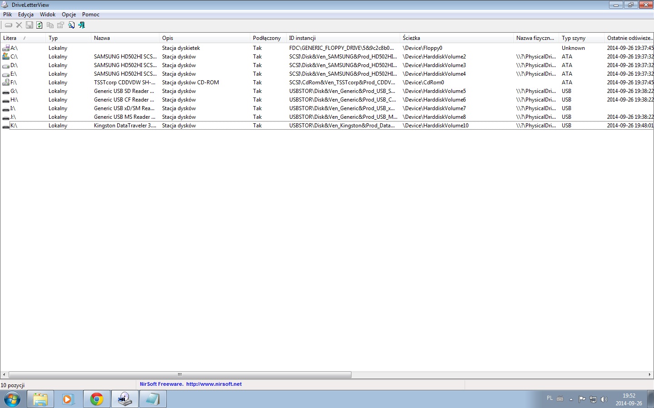The width and height of the screenshot is (654, 408).
Task: Click the 'Unknown' bus type cell
Action: 573,48
